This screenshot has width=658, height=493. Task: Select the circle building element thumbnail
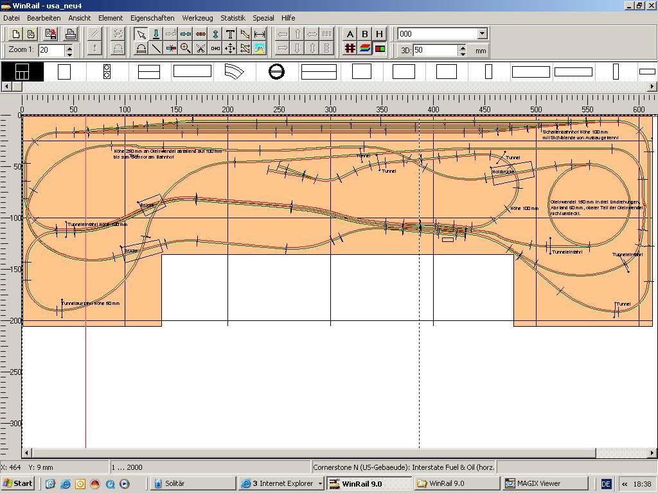[276, 71]
